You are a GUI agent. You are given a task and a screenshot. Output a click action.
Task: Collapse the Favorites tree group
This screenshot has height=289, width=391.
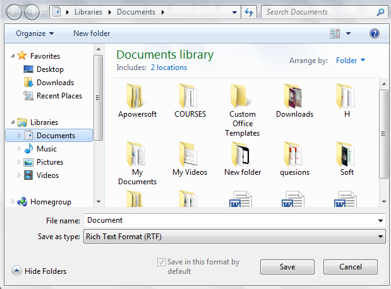[x=13, y=56]
